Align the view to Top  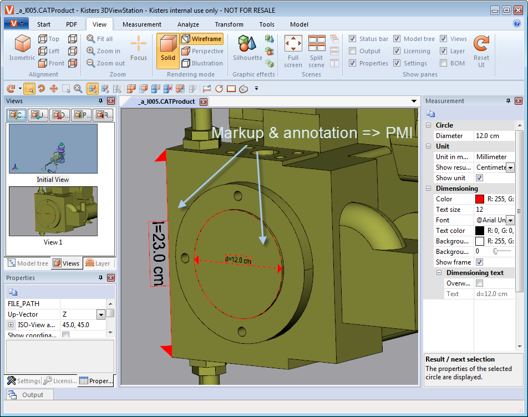point(49,39)
